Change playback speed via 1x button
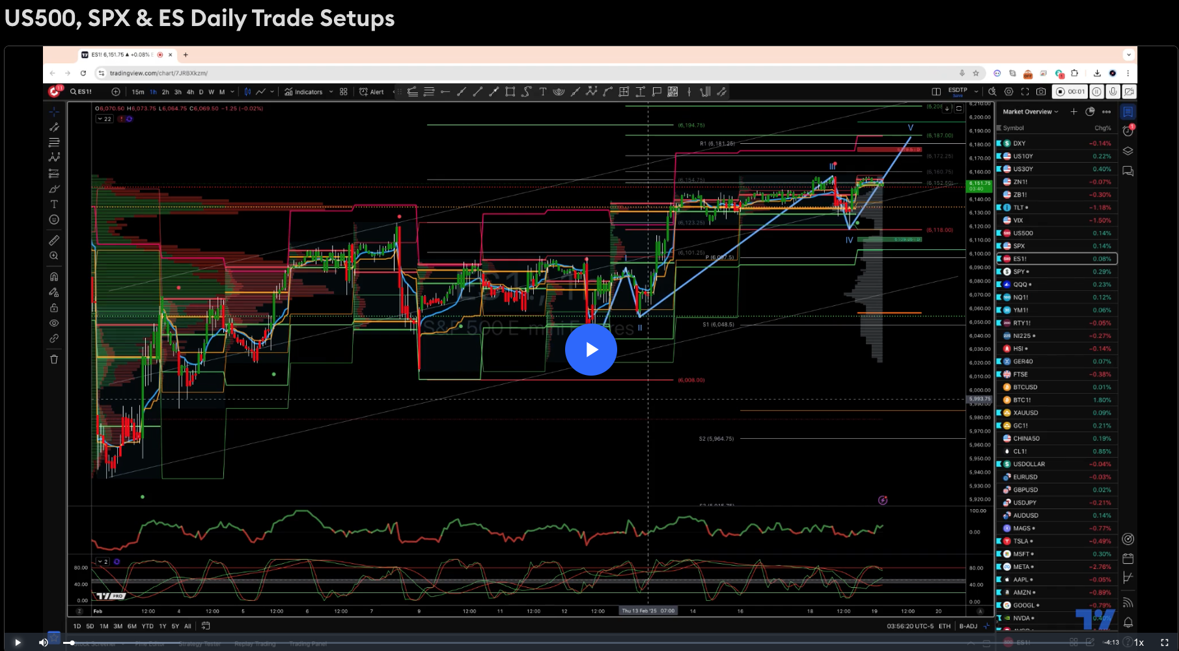This screenshot has width=1179, height=651. click(x=1139, y=643)
